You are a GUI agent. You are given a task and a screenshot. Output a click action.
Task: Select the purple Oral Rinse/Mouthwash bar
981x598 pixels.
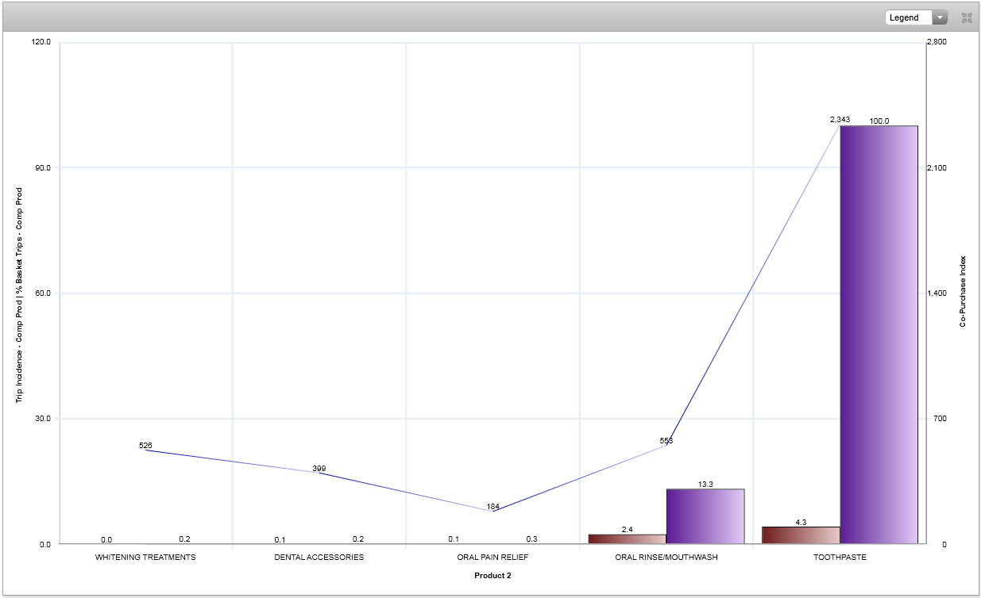click(705, 516)
